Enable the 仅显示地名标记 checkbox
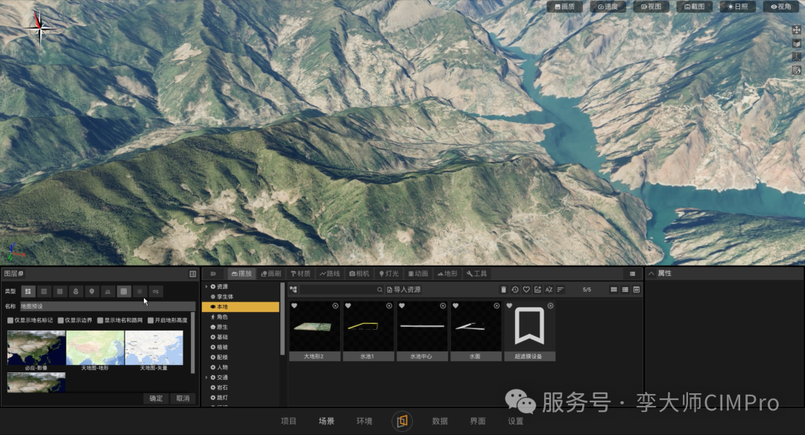The width and height of the screenshot is (805, 435). [x=10, y=320]
